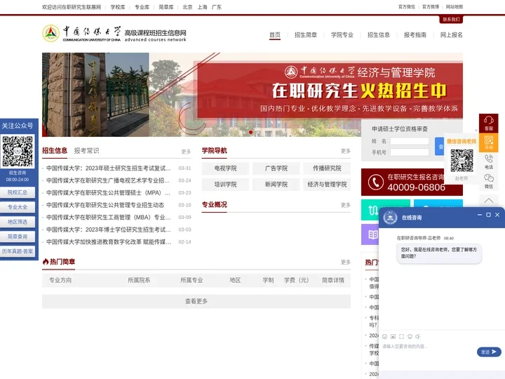
Task: Click the red carousel dot on banner
Action: click(251, 132)
